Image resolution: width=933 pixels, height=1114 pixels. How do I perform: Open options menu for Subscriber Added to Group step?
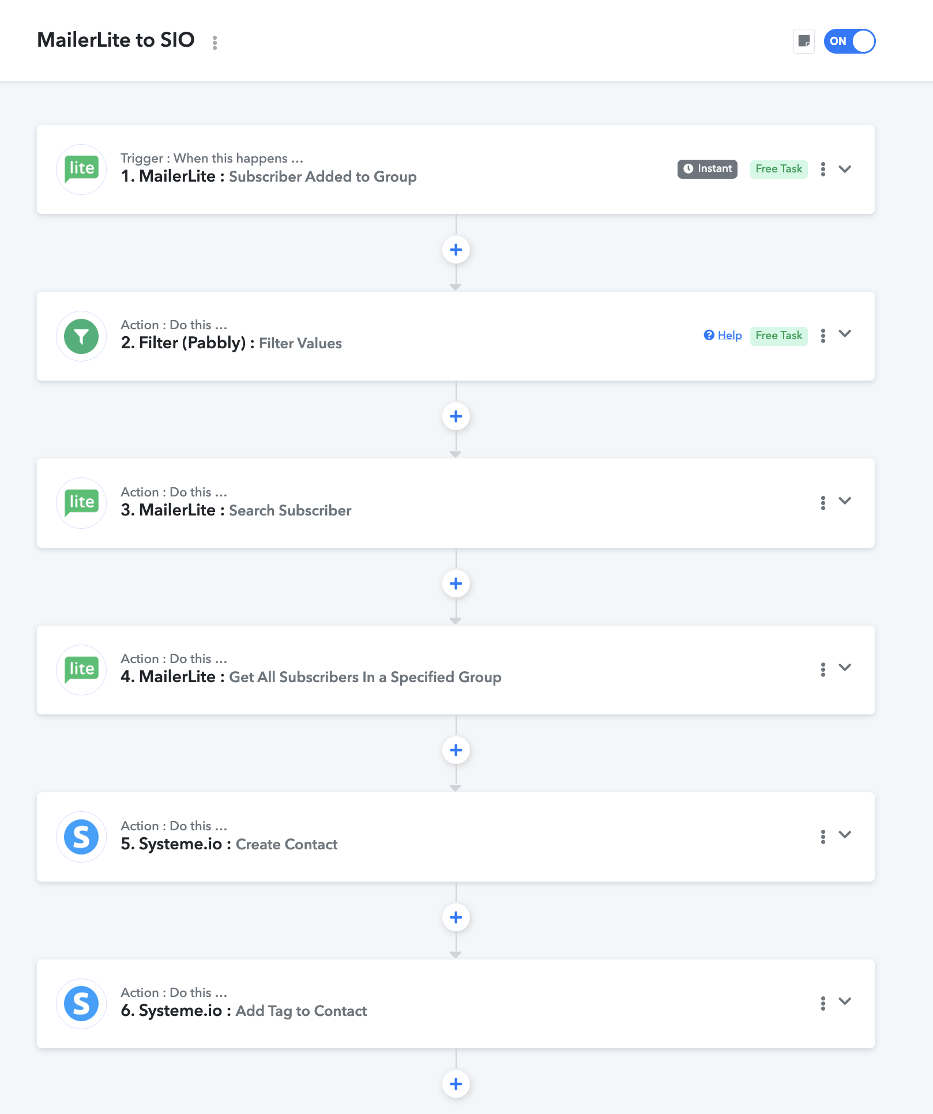[823, 169]
